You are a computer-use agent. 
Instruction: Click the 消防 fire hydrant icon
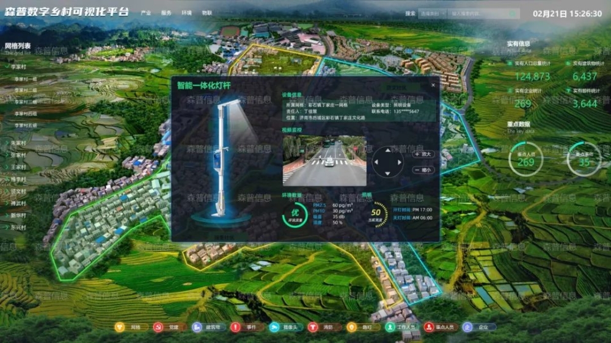[312, 327]
